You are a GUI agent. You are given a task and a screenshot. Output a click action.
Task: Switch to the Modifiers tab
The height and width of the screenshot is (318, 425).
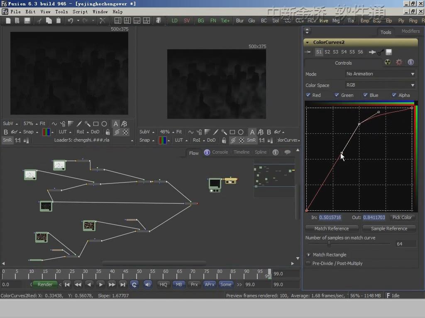(x=410, y=31)
